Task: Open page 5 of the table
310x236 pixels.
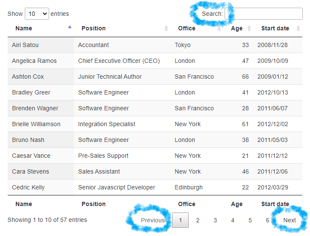Action: 250,220
